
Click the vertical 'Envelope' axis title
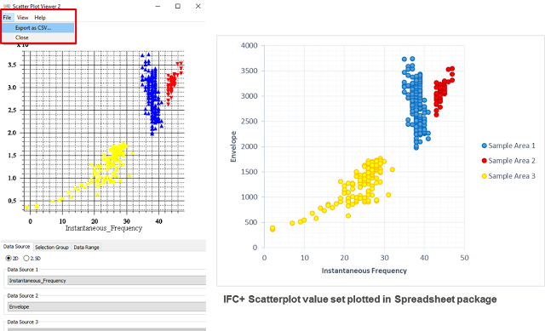tap(233, 146)
